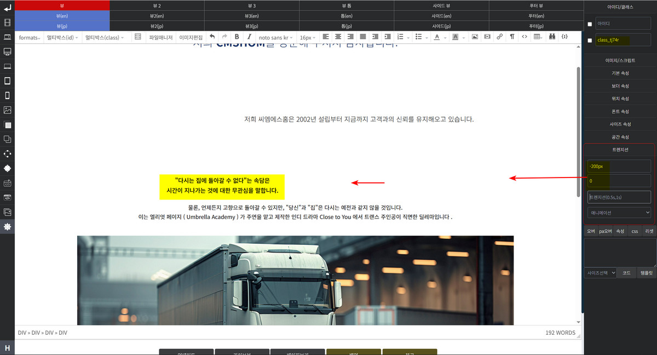Check the 아이디 checkbox
Image resolution: width=657 pixels, height=355 pixels.
(590, 24)
